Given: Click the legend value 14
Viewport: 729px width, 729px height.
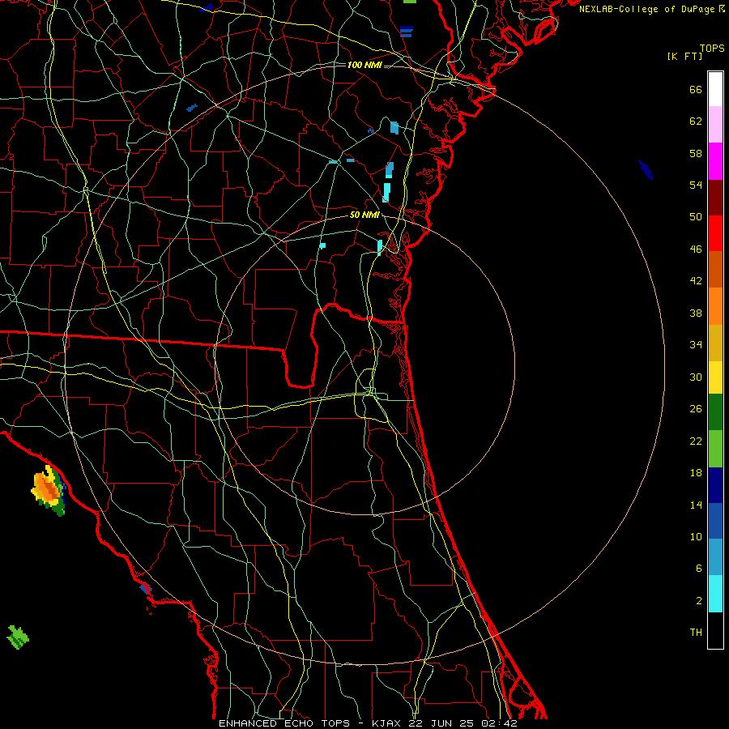Looking at the screenshot, I should click(696, 505).
